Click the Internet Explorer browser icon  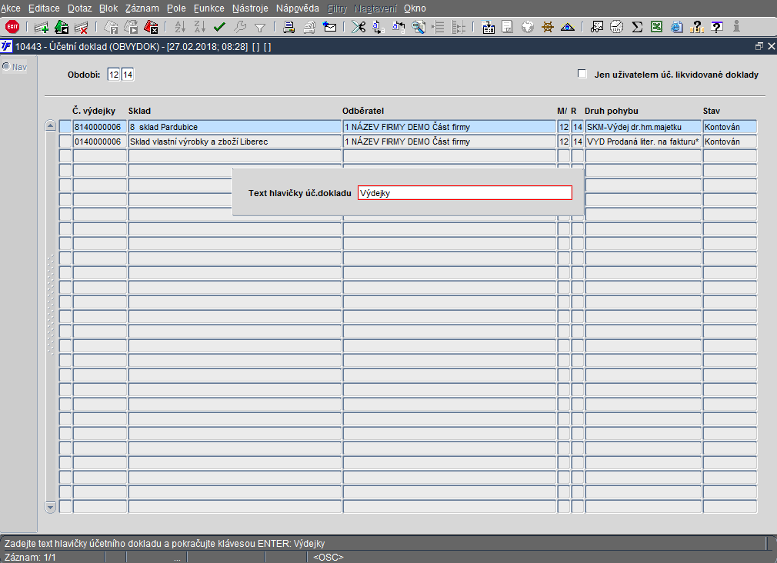pos(676,27)
